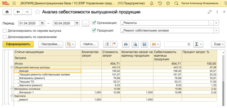
Task: Open notifications bell icon
Action: 152,4
